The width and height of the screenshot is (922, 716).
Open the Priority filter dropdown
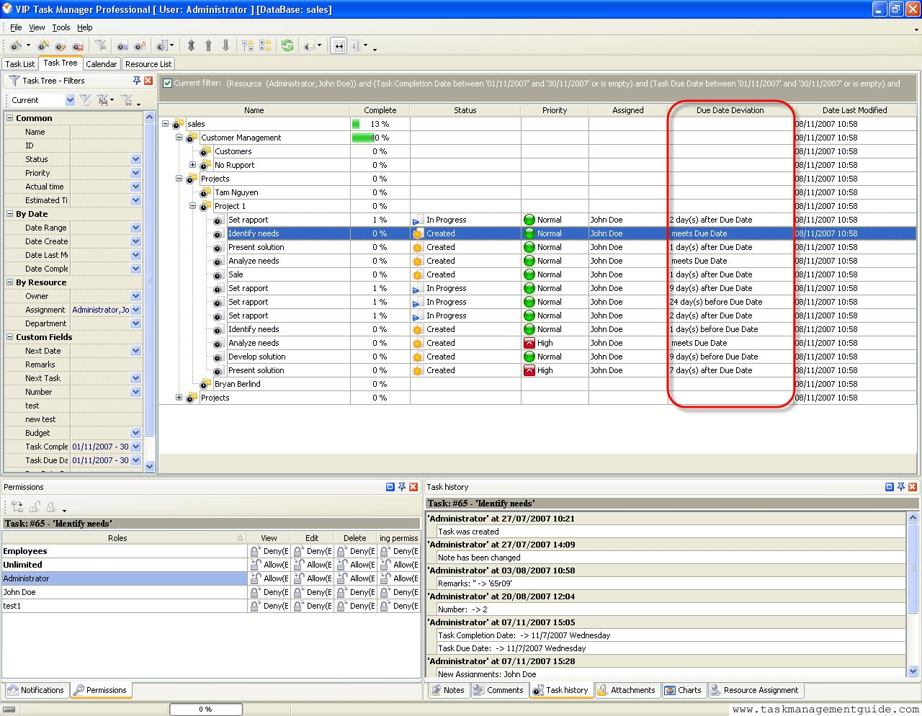pyautogui.click(x=135, y=173)
